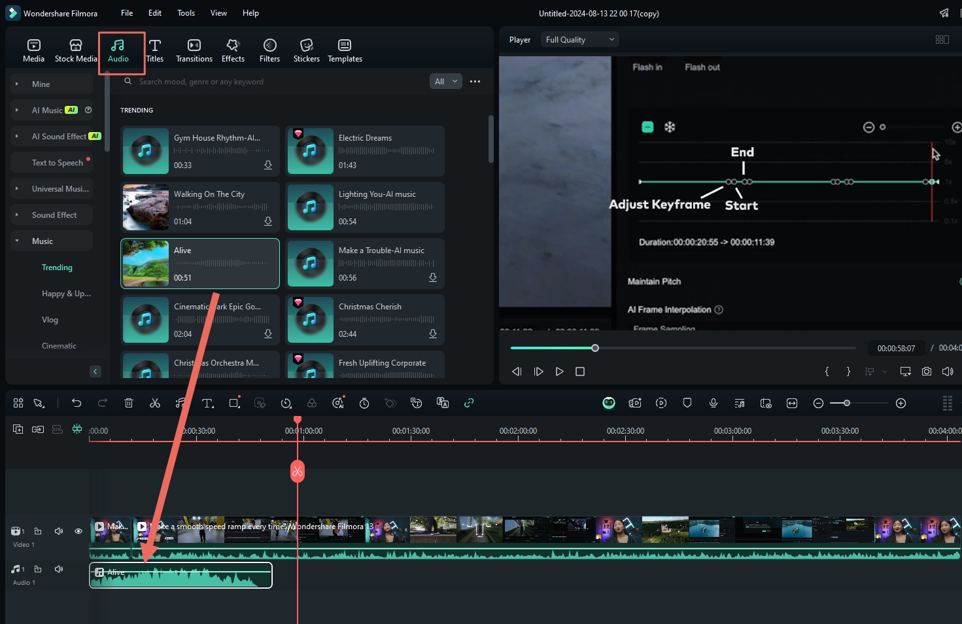Add a marker shield icon
Screen dimensions: 962x624
687,404
